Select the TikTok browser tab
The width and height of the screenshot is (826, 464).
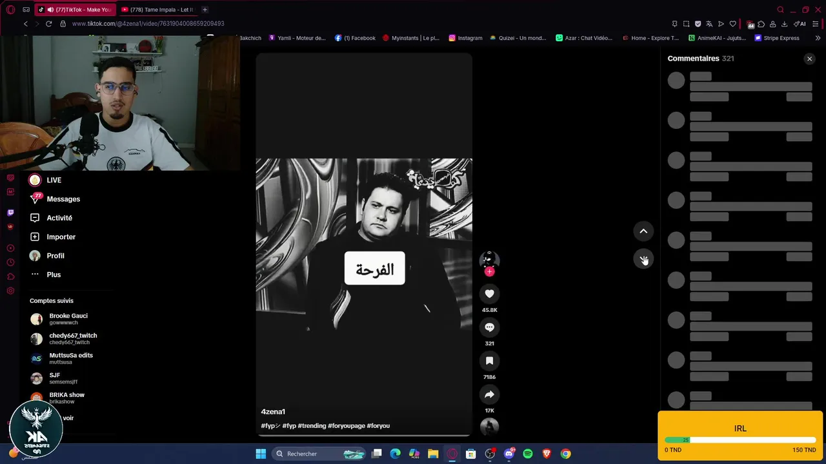point(74,10)
